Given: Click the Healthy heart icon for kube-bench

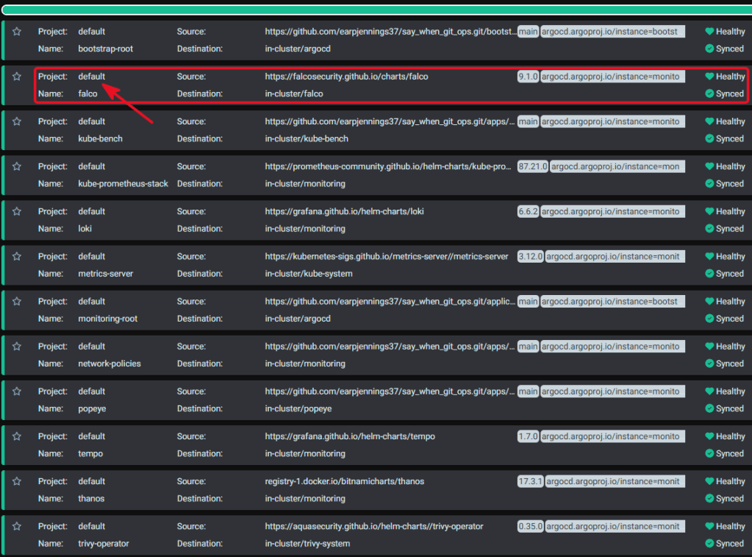Looking at the screenshot, I should (x=709, y=121).
